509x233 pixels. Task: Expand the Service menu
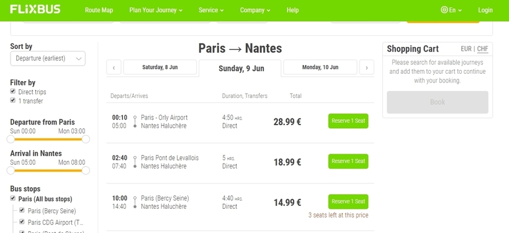click(211, 10)
